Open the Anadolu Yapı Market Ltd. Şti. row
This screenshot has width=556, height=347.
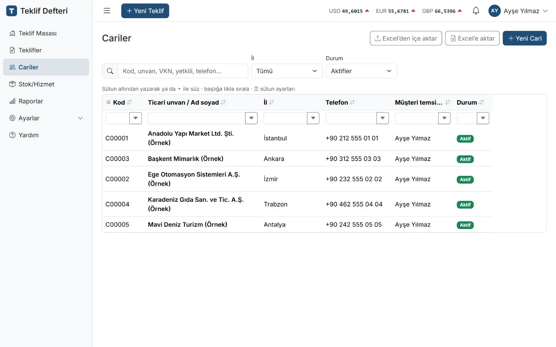(x=297, y=138)
